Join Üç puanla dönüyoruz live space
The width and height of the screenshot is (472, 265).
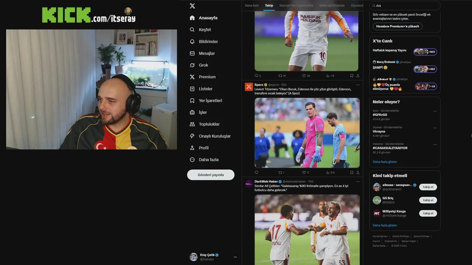[405, 84]
